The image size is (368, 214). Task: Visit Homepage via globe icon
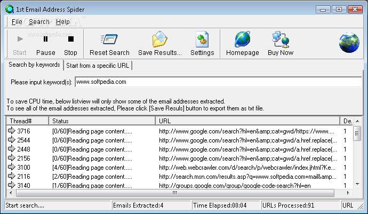click(x=243, y=39)
